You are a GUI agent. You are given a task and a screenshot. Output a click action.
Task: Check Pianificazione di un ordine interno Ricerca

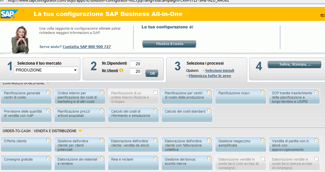tap(156, 92)
